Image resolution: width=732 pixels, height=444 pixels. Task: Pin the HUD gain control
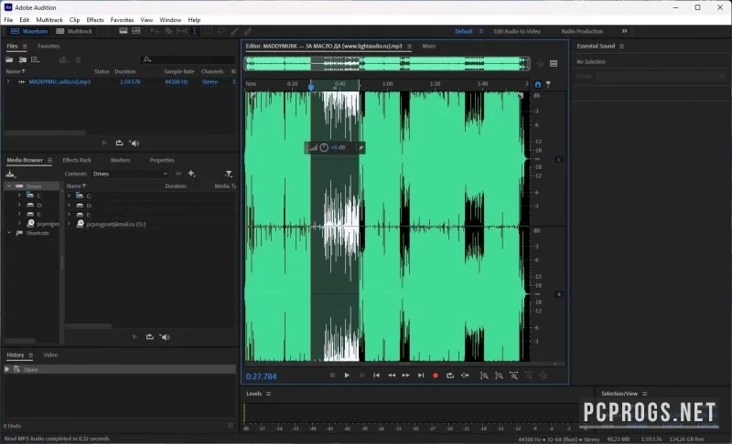click(361, 148)
